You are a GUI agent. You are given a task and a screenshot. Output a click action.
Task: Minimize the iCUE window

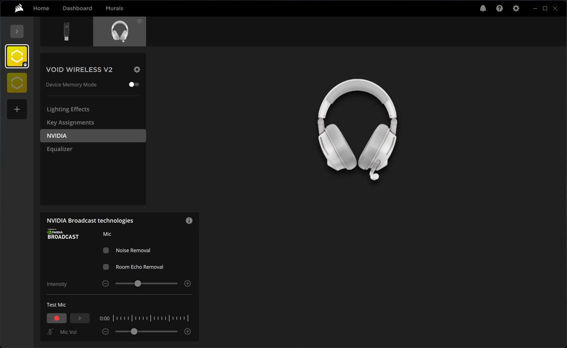coord(535,8)
